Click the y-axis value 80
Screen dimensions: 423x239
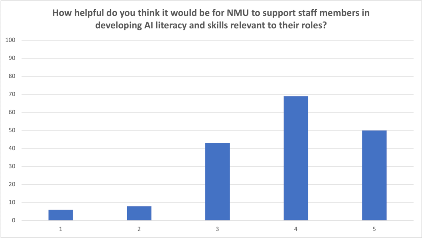coord(12,76)
